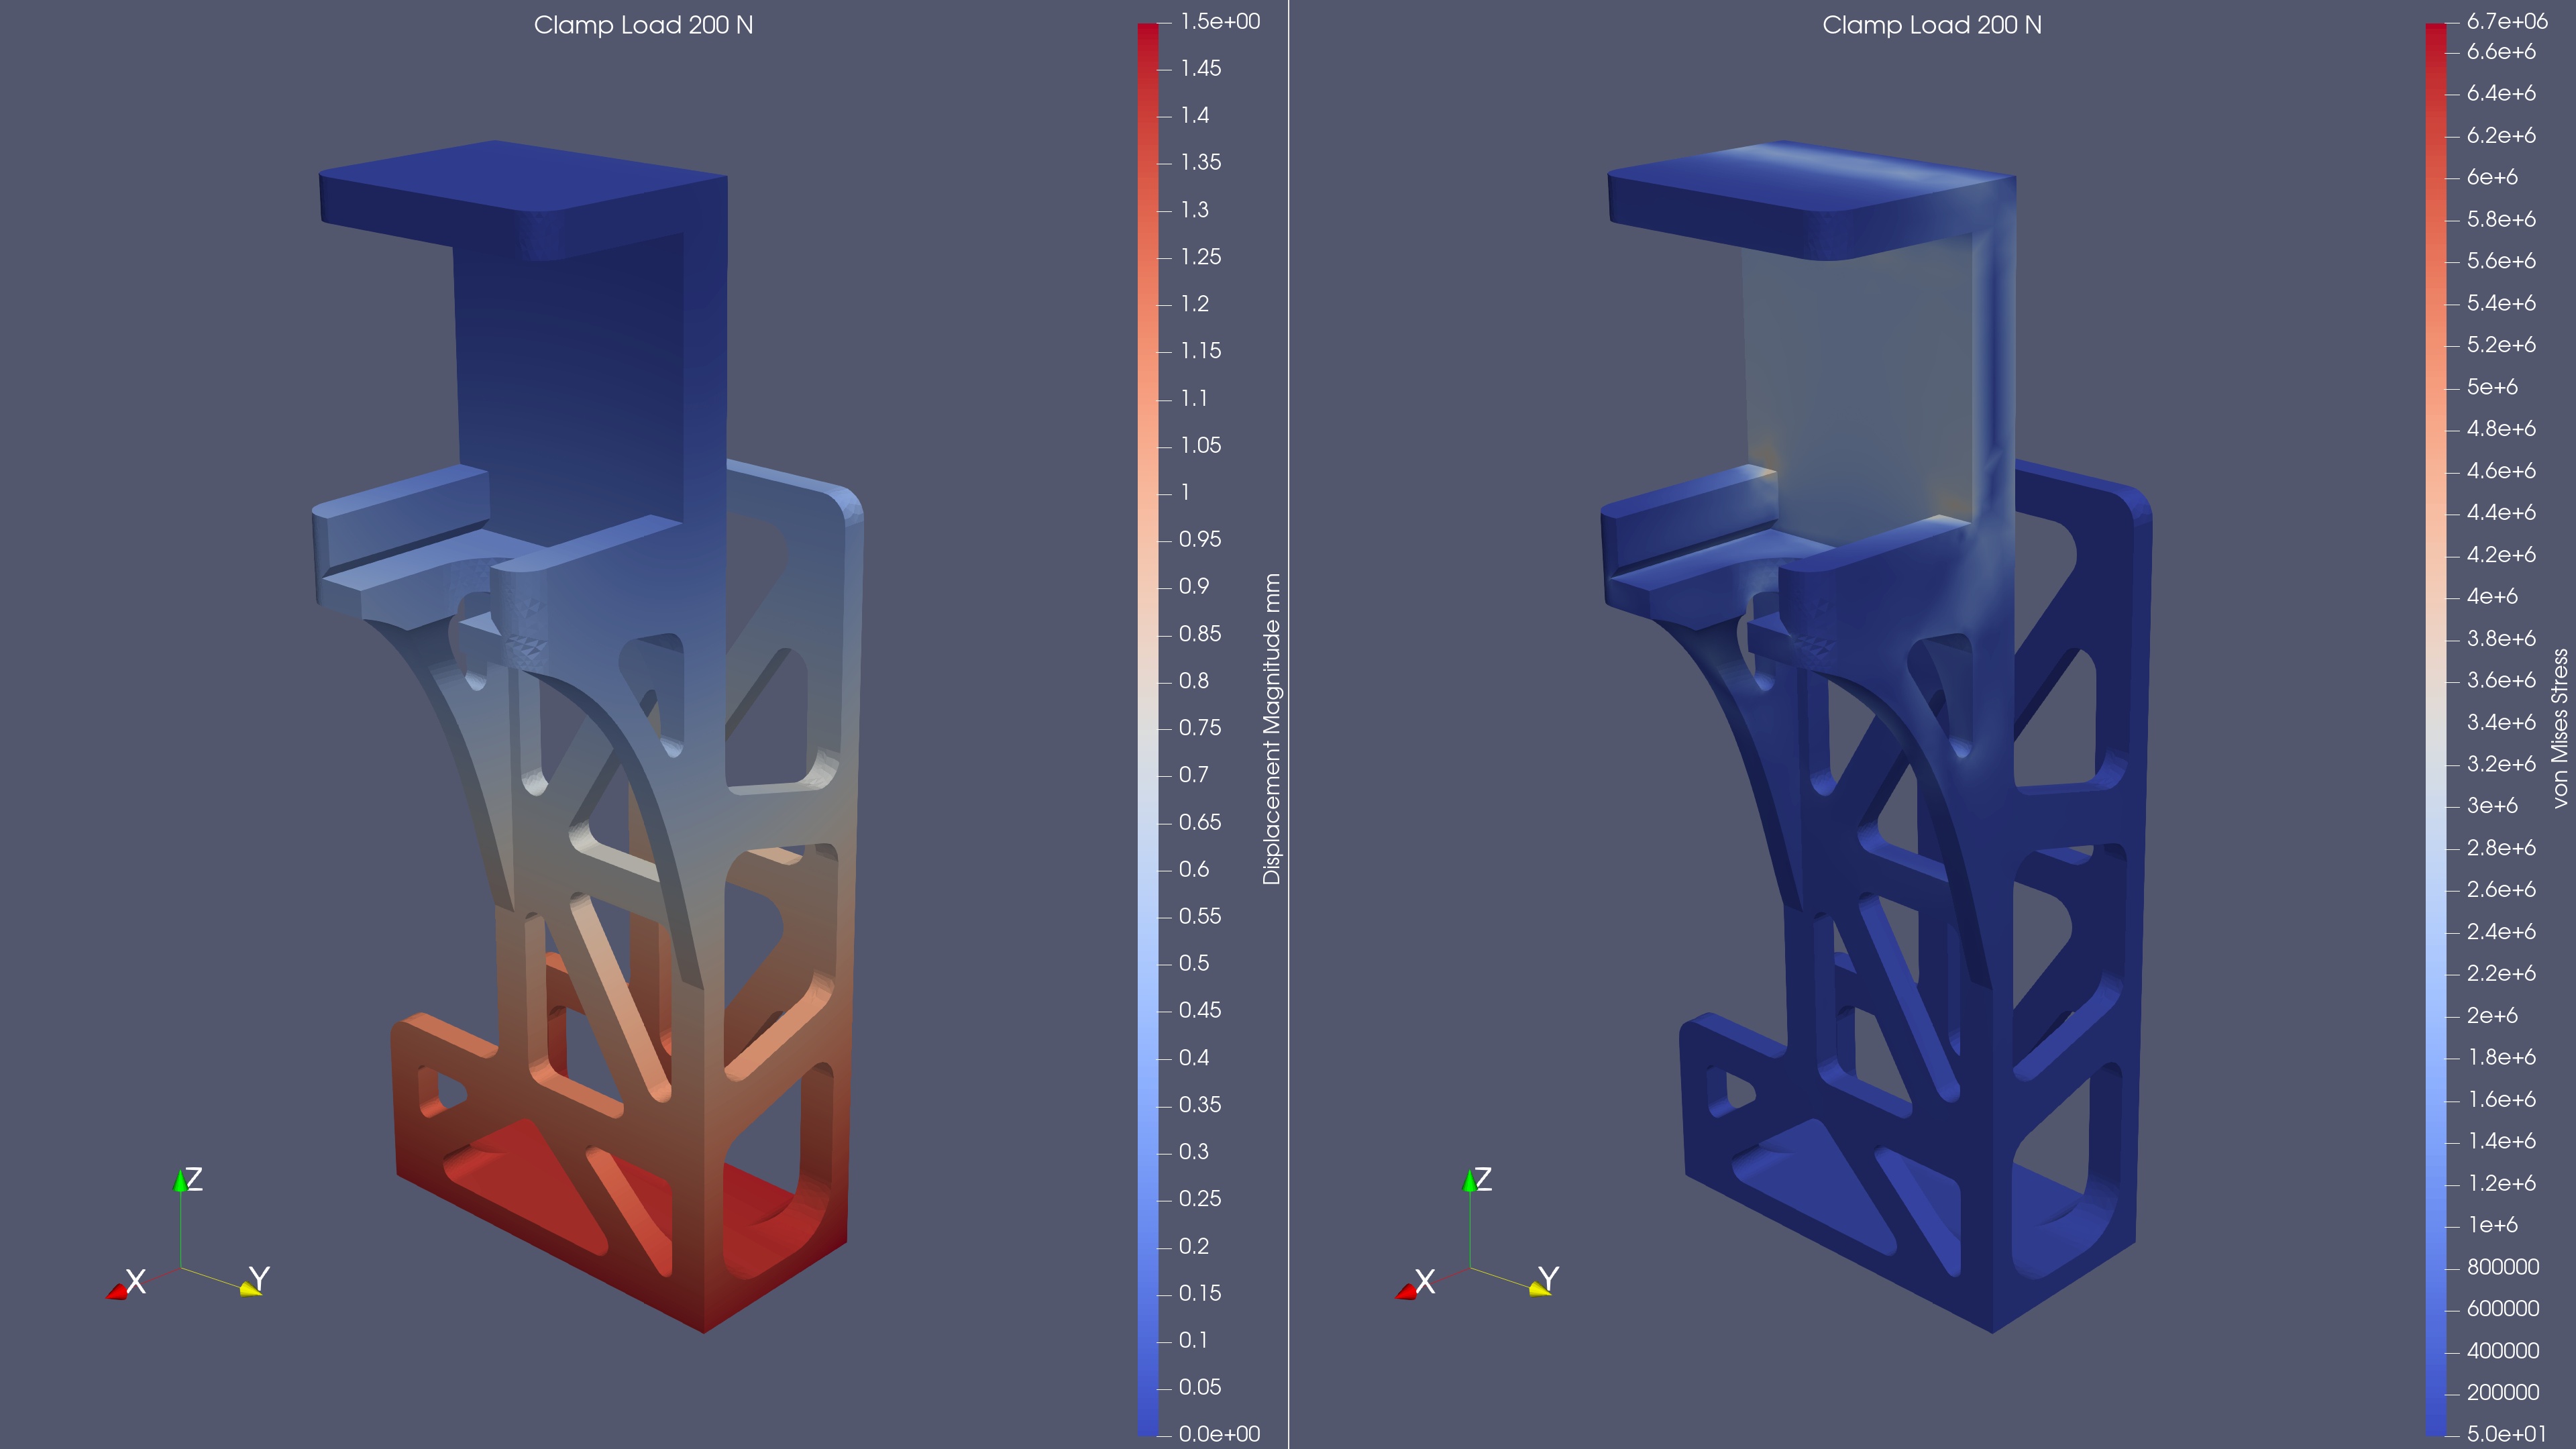The image size is (2576, 1449).
Task: Click the yellow Y axis arrow in displacement view
Action: [250, 1290]
